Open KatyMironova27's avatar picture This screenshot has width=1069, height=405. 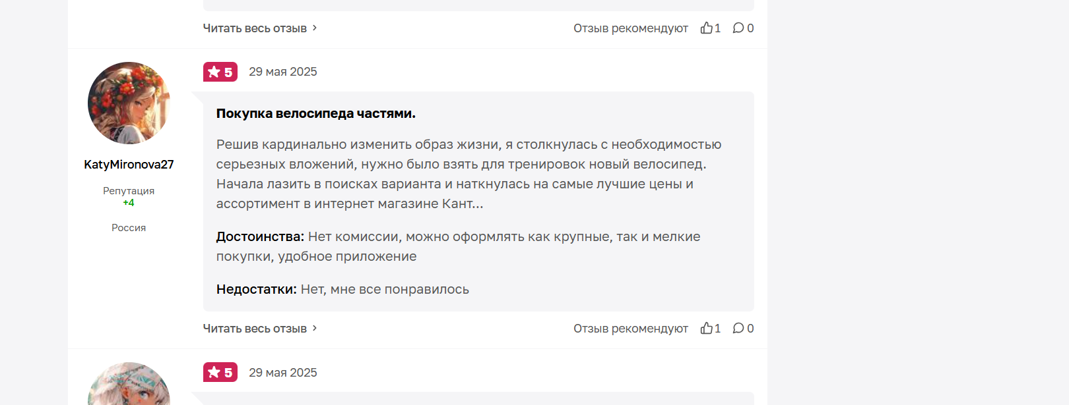(129, 103)
